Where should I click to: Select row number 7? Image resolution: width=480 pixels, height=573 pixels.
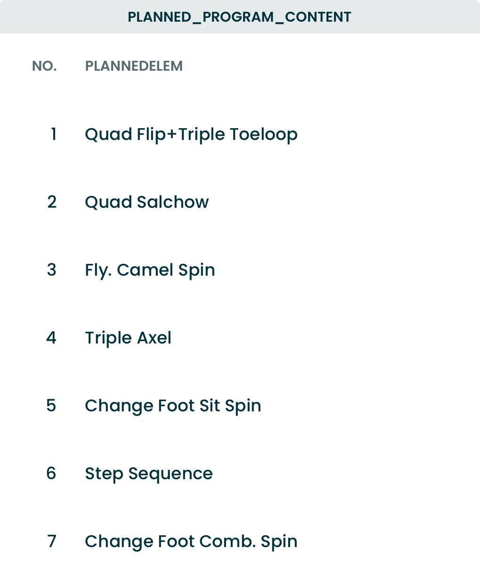(x=52, y=541)
